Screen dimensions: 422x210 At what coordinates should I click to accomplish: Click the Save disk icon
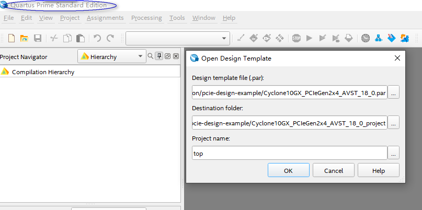click(x=38, y=38)
